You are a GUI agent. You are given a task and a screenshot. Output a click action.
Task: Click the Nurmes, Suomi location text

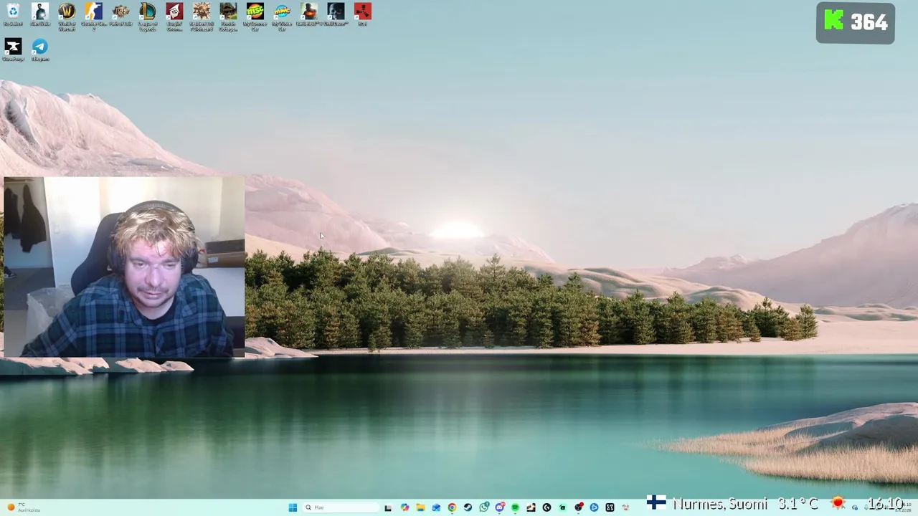click(x=721, y=504)
